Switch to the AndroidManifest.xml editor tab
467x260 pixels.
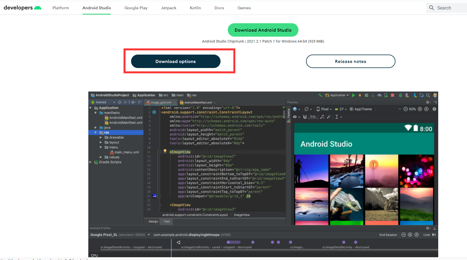pos(198,102)
